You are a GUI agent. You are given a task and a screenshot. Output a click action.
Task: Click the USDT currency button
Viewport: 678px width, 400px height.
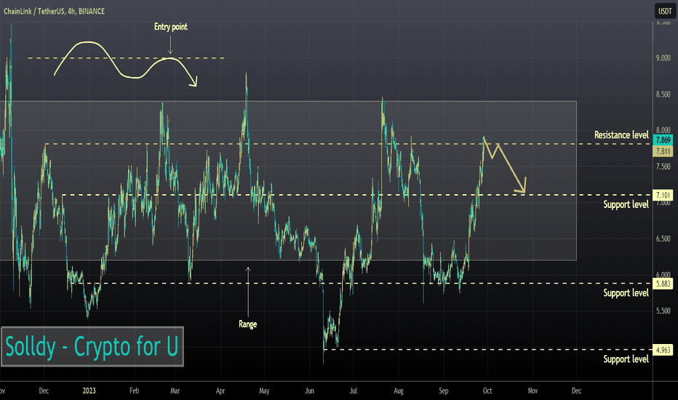(x=665, y=11)
